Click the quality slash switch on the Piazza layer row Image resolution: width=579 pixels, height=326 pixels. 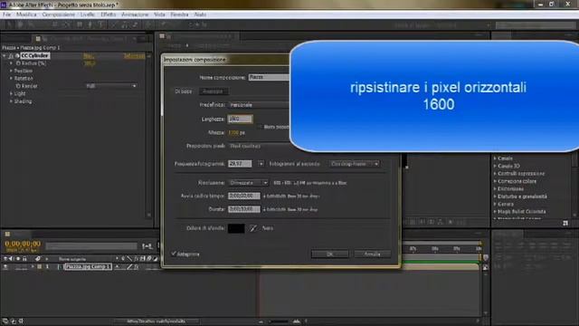tap(129, 266)
